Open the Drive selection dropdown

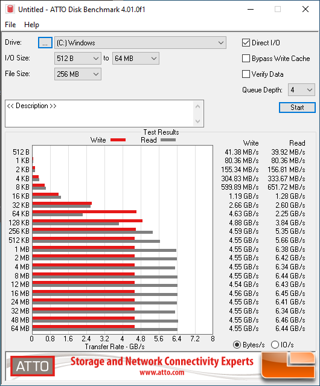point(140,43)
